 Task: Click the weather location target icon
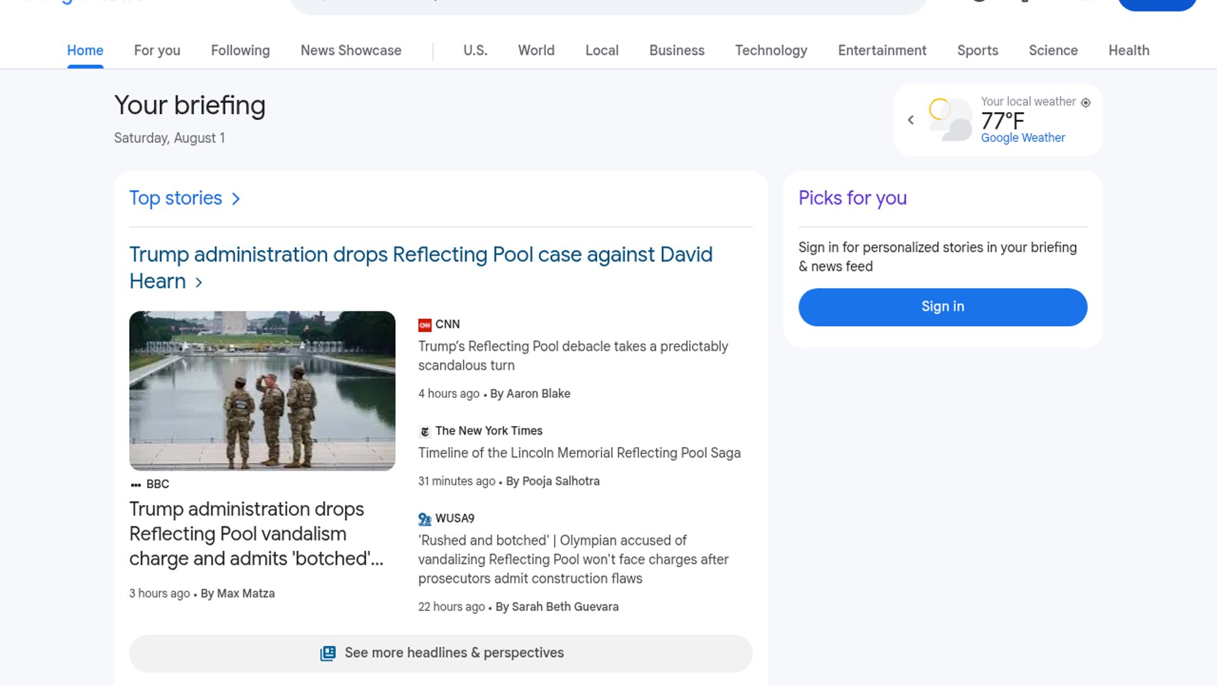coord(1086,102)
